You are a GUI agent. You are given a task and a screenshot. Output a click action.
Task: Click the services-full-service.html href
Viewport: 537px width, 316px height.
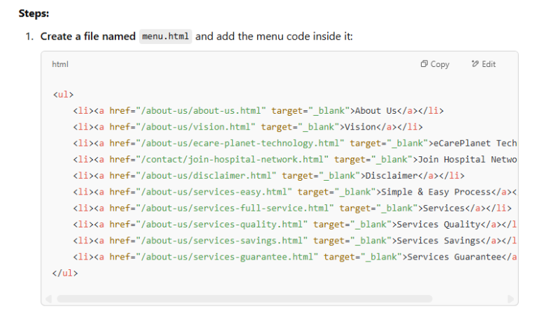237,208
